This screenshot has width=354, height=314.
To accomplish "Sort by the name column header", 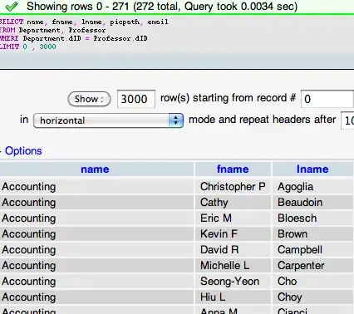I will pyautogui.click(x=95, y=169).
